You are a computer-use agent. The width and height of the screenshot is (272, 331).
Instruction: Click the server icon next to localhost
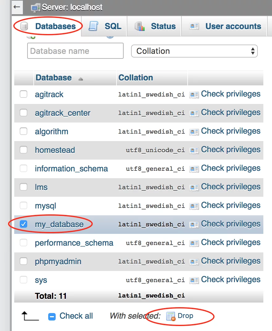point(36,7)
